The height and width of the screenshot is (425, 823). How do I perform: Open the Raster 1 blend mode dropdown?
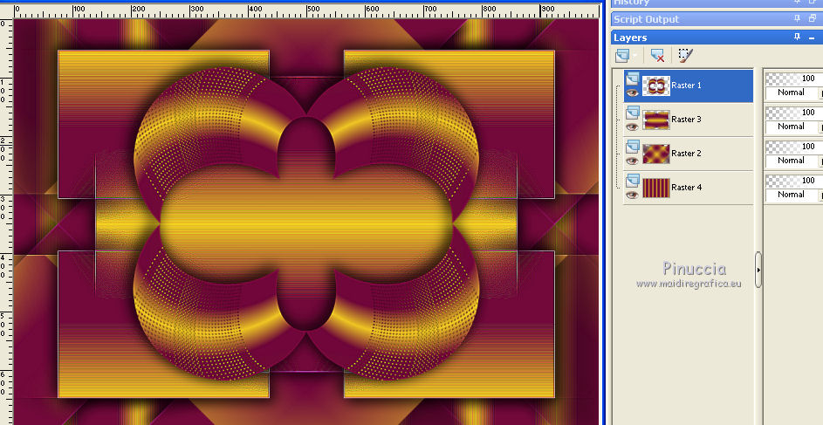[x=793, y=93]
